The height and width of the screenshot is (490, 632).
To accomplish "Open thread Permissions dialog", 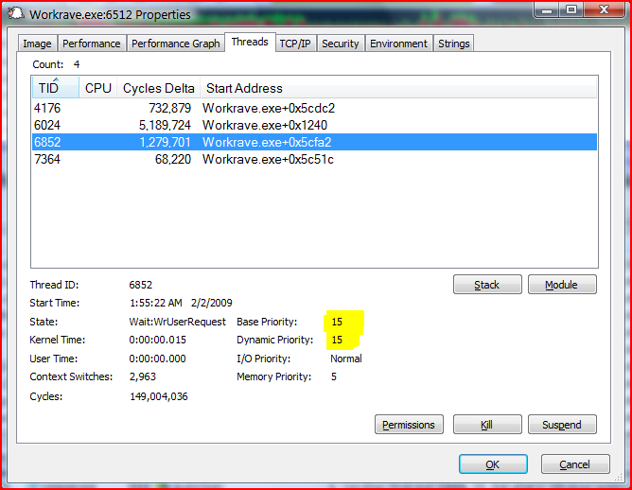I will coord(409,425).
